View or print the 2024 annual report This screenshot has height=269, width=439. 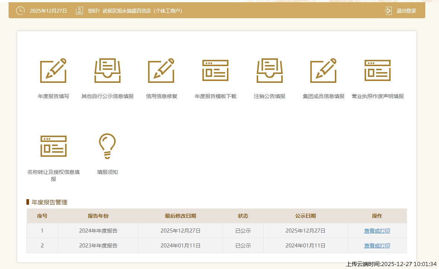(x=377, y=231)
